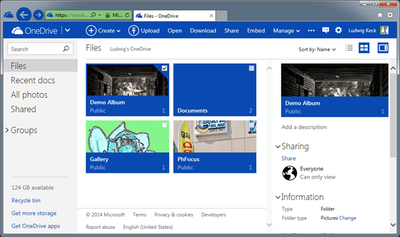Click the Everyone globe icon

pyautogui.click(x=289, y=173)
